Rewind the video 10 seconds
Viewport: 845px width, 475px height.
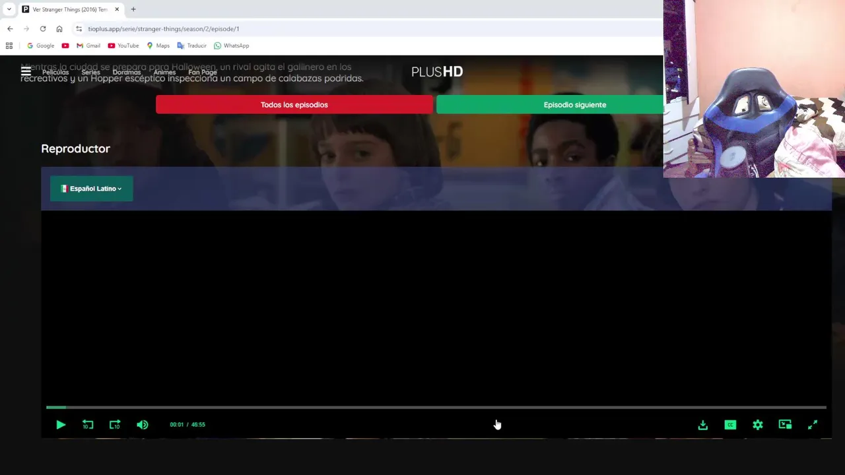click(x=88, y=425)
